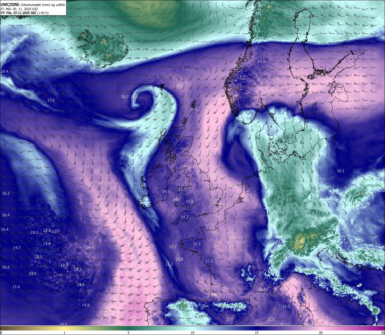Click the 22.8 value in Bay of Biscay
Screen dimensions: 385x335
[179, 259]
